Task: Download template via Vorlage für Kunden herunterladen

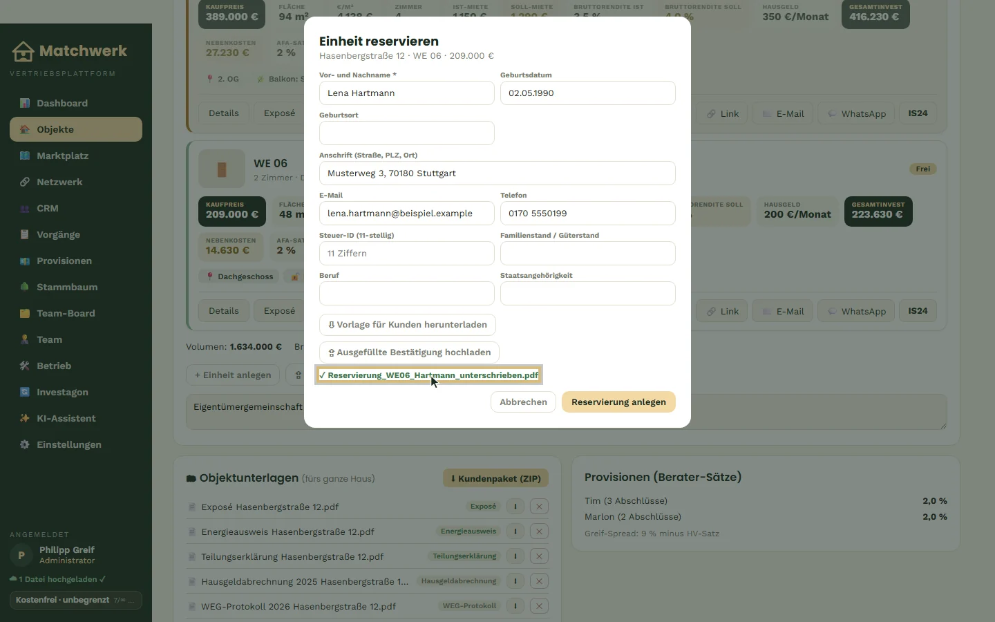Action: (x=408, y=325)
